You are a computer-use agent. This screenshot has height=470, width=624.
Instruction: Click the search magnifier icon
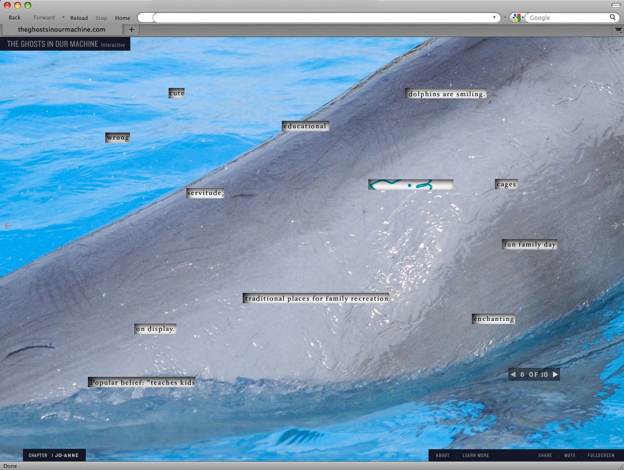(x=613, y=17)
